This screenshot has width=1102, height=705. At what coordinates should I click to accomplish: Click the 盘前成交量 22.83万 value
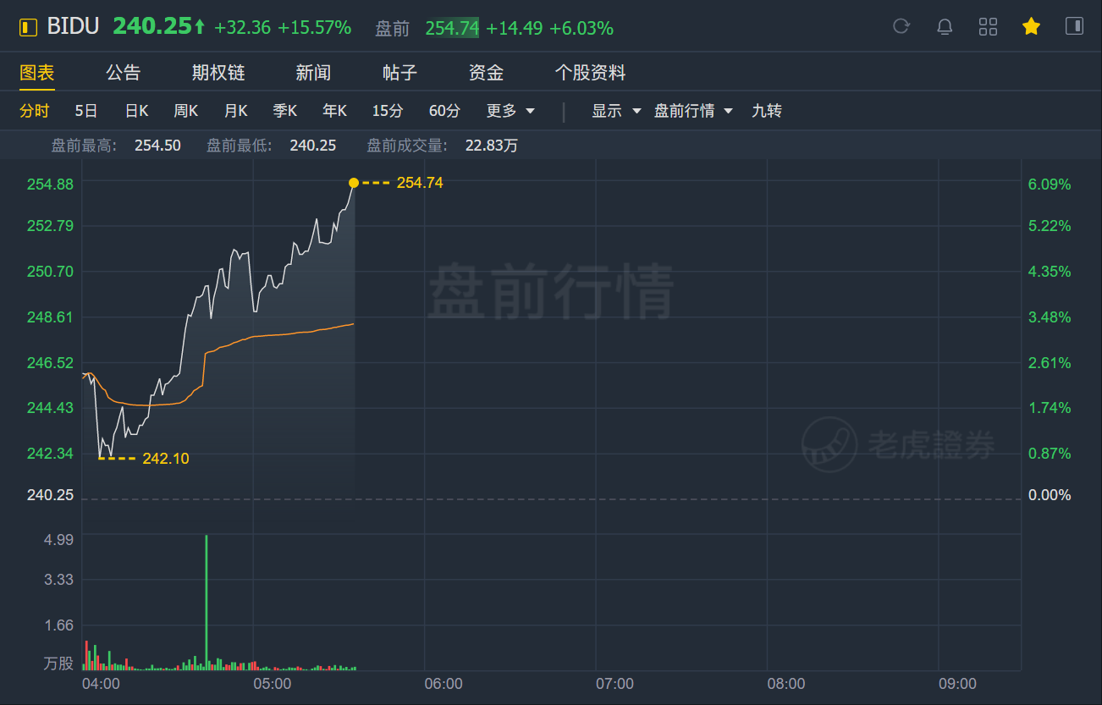click(492, 146)
